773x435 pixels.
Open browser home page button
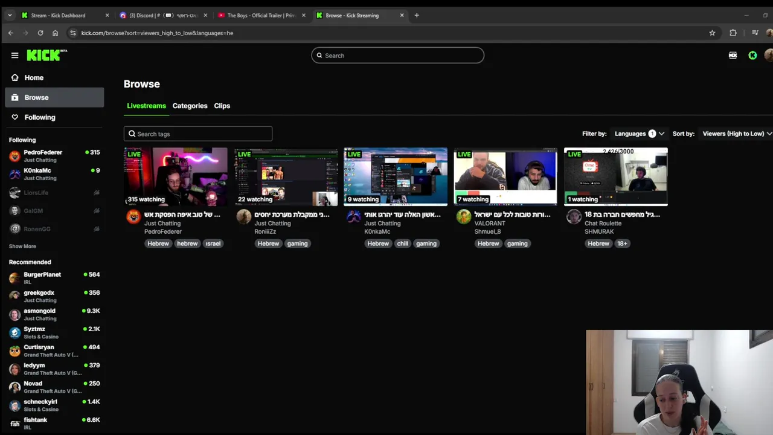(55, 33)
